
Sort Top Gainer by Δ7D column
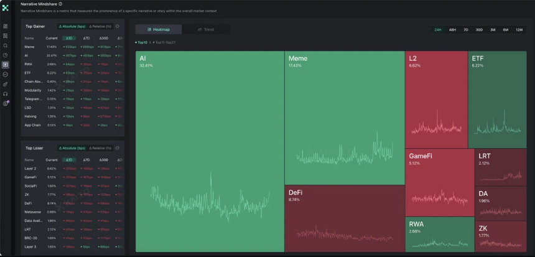[x=86, y=38]
